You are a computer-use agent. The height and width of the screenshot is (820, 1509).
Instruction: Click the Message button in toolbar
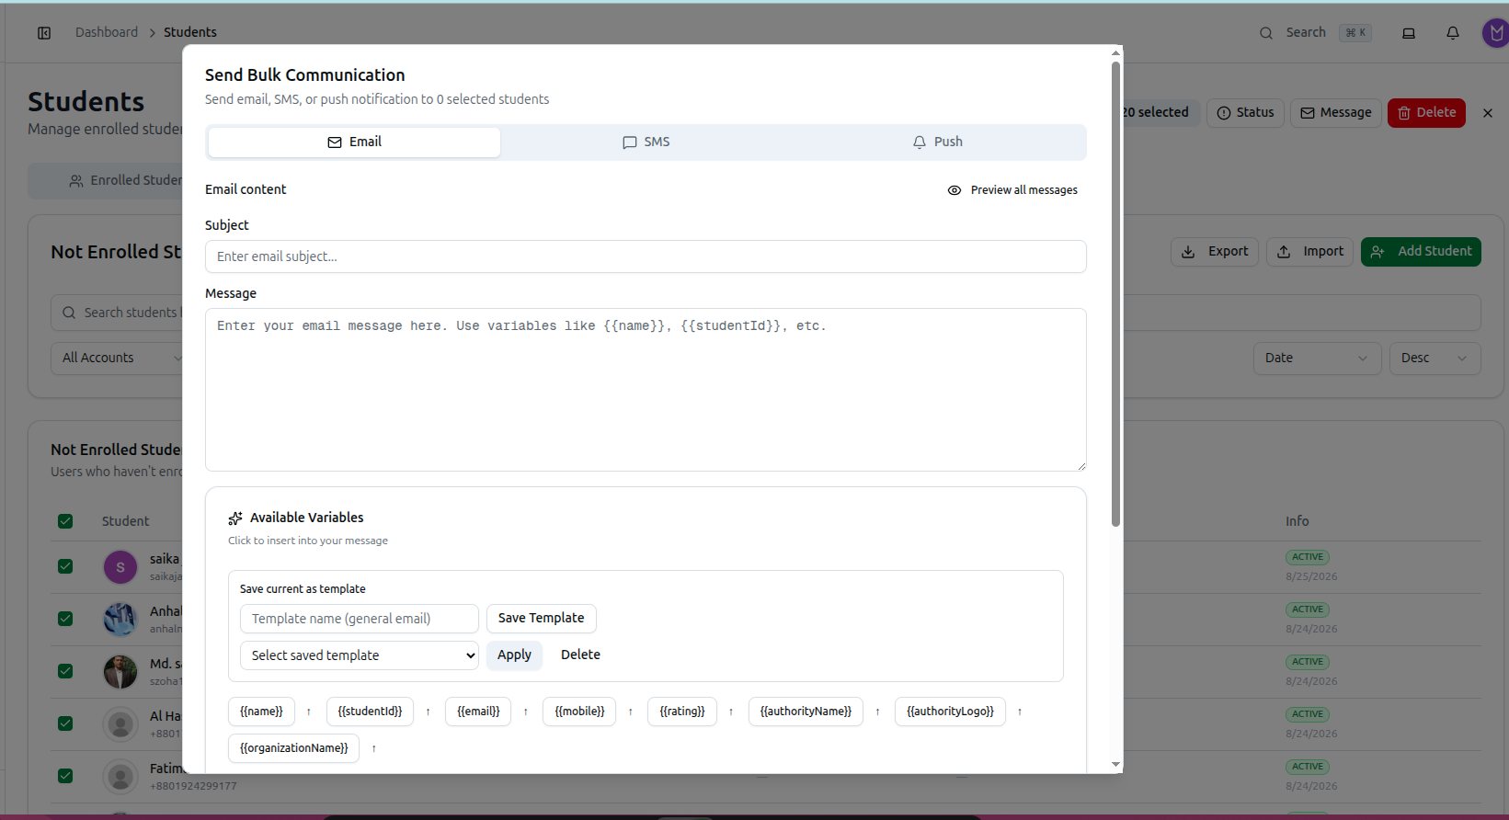[1336, 113]
